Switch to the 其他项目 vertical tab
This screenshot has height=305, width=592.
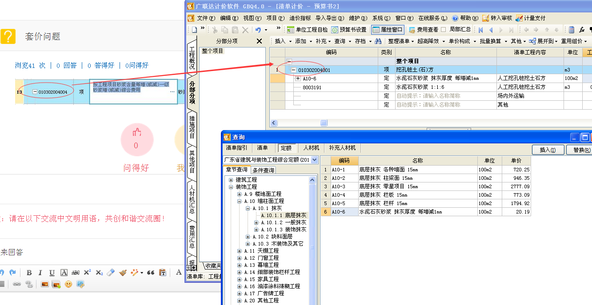point(192,162)
